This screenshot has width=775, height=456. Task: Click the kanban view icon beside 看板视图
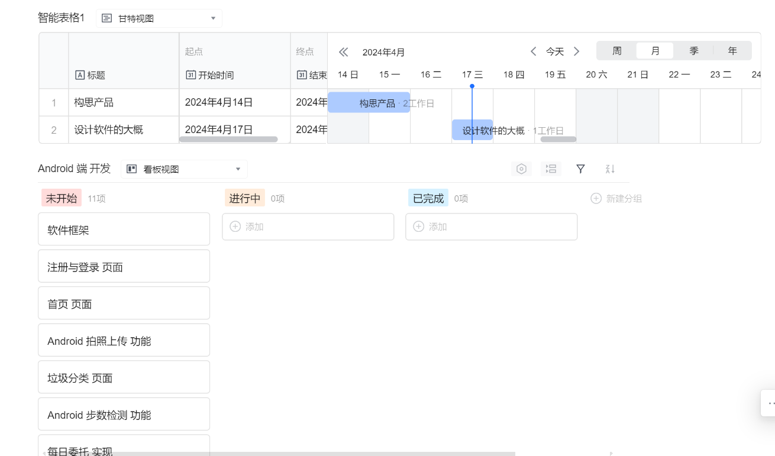pos(132,169)
